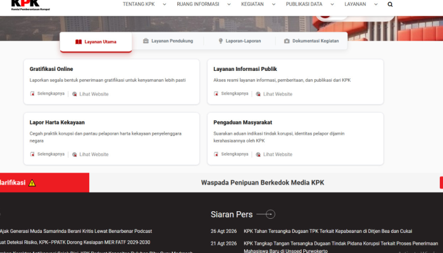This screenshot has height=253, width=443.
Task: Open the search magnifier icon in navbar
Action: click(x=390, y=4)
